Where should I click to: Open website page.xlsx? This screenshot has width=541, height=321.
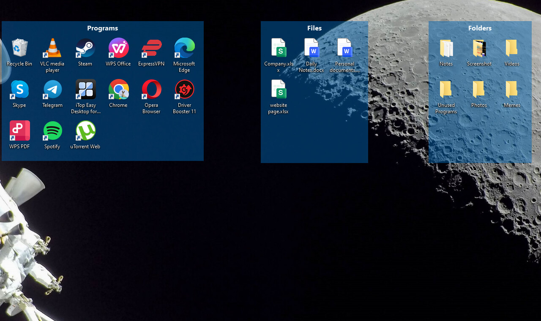pos(279,89)
